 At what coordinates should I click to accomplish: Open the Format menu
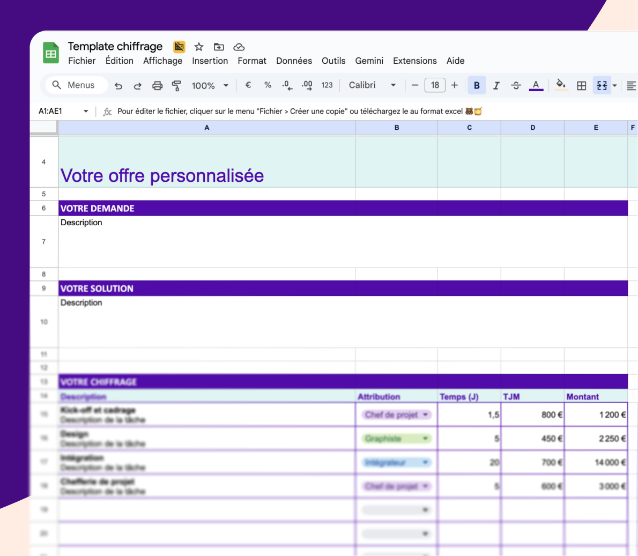pyautogui.click(x=252, y=61)
